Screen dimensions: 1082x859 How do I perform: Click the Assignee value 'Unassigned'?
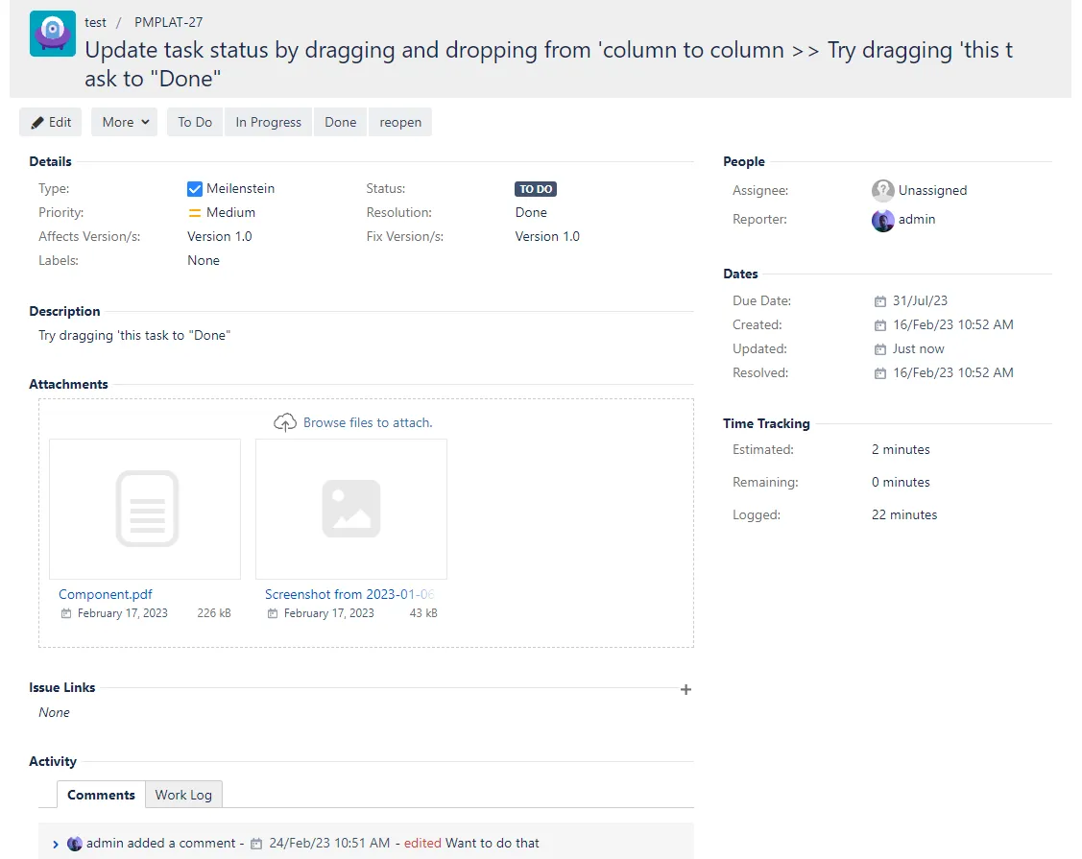click(932, 190)
